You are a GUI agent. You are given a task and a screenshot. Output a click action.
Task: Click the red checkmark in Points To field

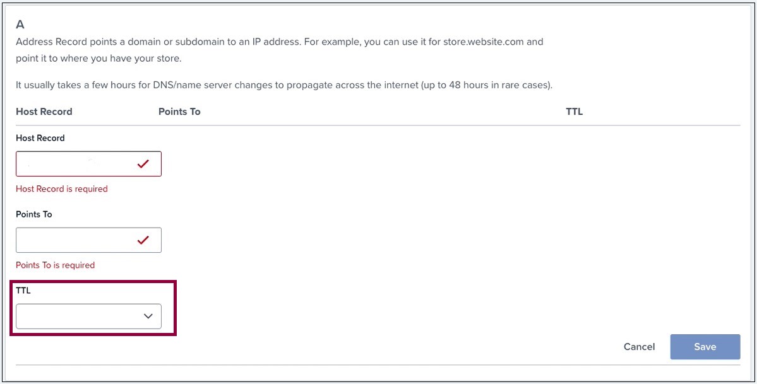tap(143, 240)
